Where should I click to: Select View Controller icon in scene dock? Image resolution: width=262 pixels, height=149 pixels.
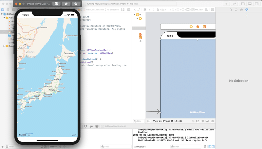pos(191,27)
